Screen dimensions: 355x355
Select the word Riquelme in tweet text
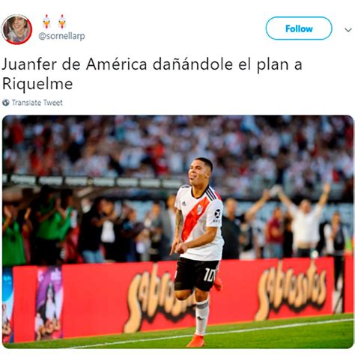(37, 83)
